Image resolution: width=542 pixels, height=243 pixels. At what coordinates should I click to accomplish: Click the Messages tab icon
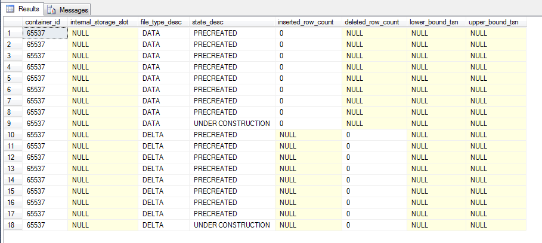coord(52,10)
